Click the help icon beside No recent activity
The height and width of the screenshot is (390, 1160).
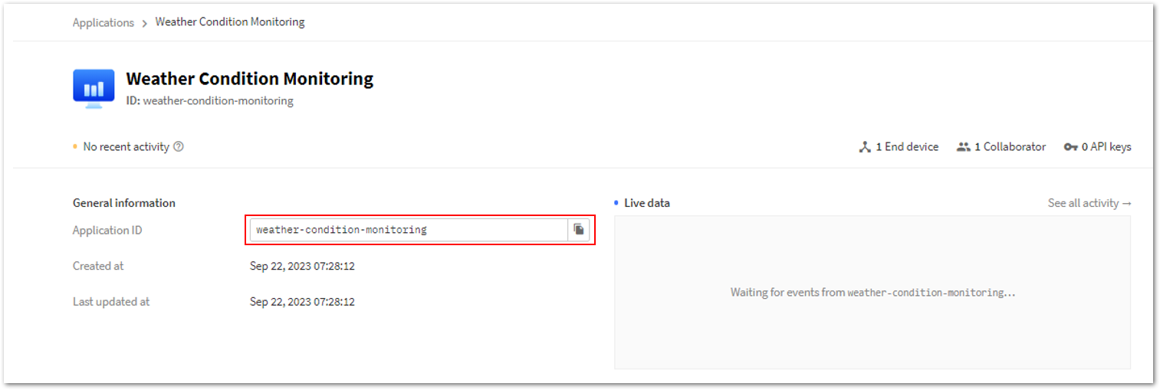[x=179, y=147]
